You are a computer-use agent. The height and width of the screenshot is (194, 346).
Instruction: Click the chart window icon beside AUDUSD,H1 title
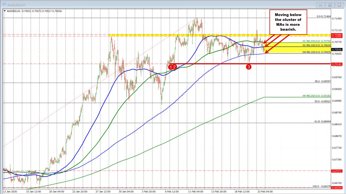tap(5, 5)
